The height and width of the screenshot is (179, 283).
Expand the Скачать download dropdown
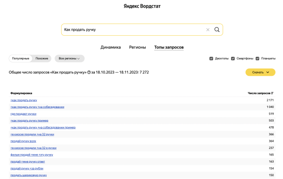click(260, 72)
